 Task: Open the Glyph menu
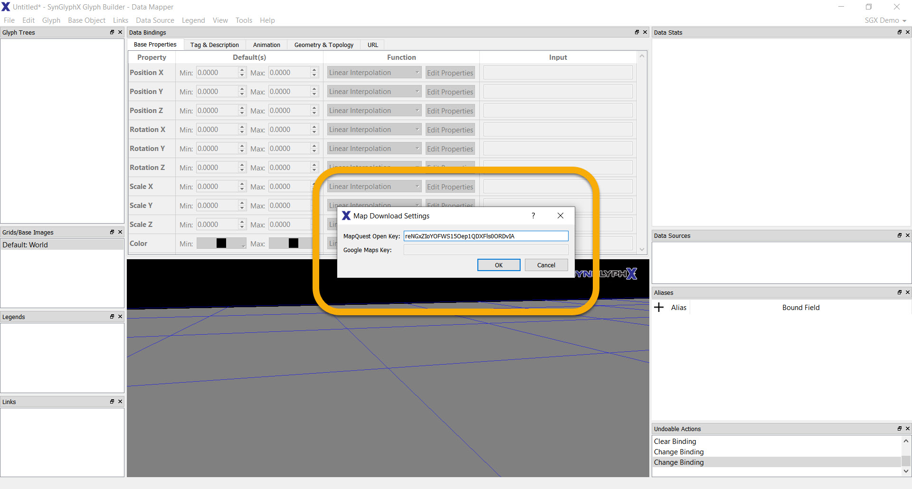[x=51, y=20]
